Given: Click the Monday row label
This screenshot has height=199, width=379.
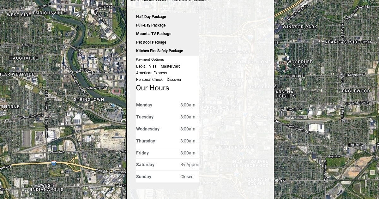Looking at the screenshot, I should (x=144, y=105).
